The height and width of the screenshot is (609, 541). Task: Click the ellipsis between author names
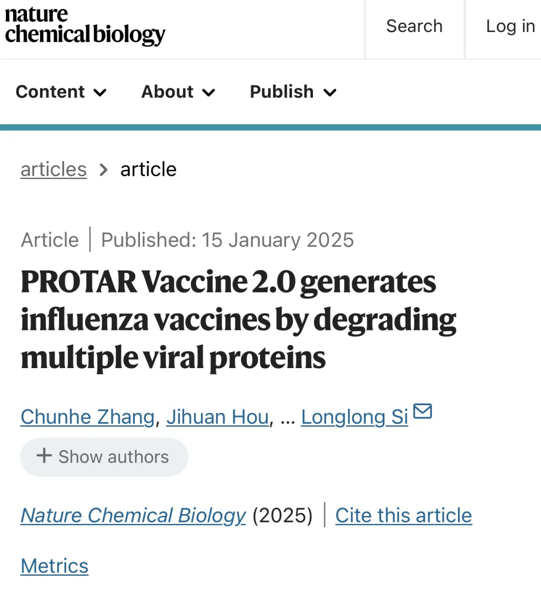point(288,418)
